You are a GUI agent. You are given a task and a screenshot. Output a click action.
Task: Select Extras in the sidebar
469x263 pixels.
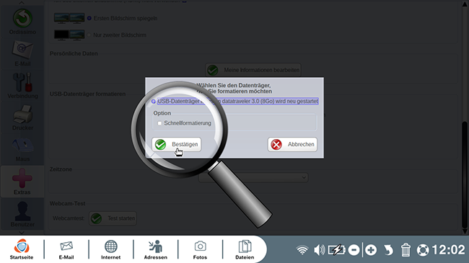pyautogui.click(x=22, y=182)
